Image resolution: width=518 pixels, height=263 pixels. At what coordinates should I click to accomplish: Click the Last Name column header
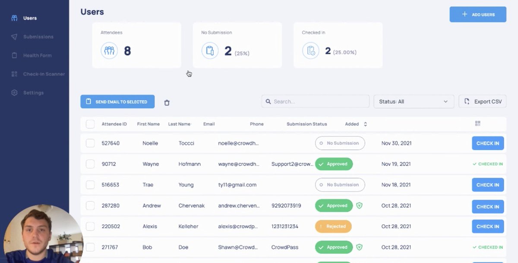pyautogui.click(x=180, y=124)
